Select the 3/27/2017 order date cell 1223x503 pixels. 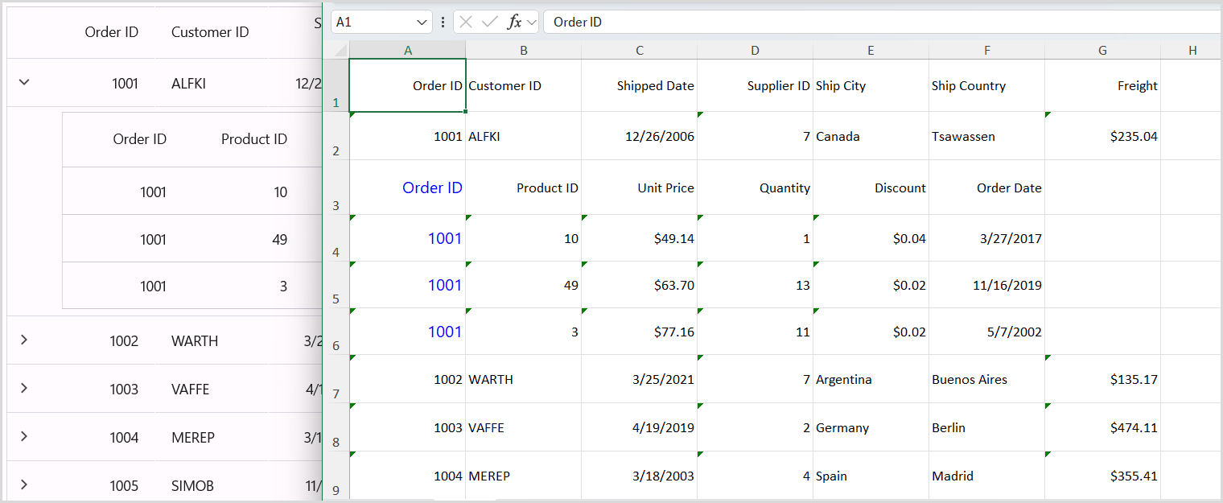(987, 238)
